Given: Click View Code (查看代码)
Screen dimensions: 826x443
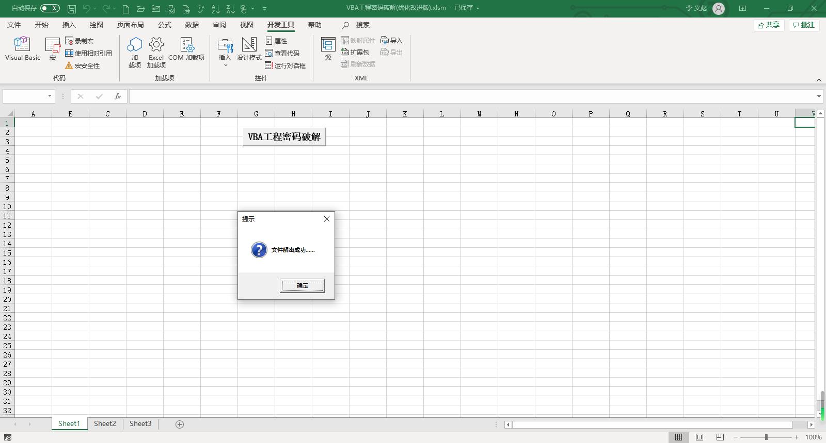Looking at the screenshot, I should click(282, 53).
